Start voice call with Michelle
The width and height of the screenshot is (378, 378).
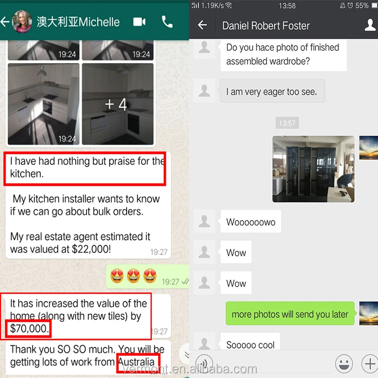tap(167, 22)
